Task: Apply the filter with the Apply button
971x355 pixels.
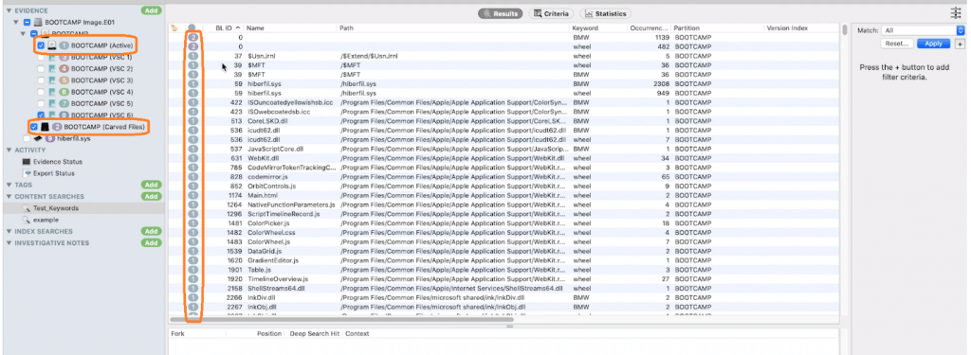Action: 934,44
